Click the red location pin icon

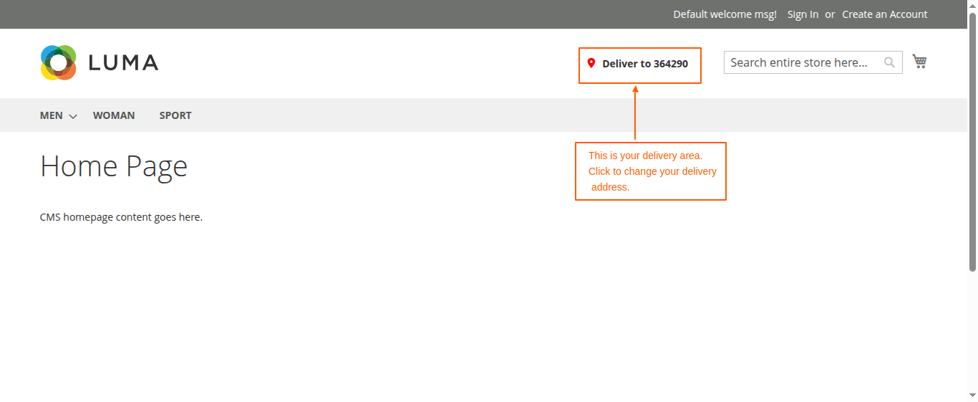pos(591,63)
